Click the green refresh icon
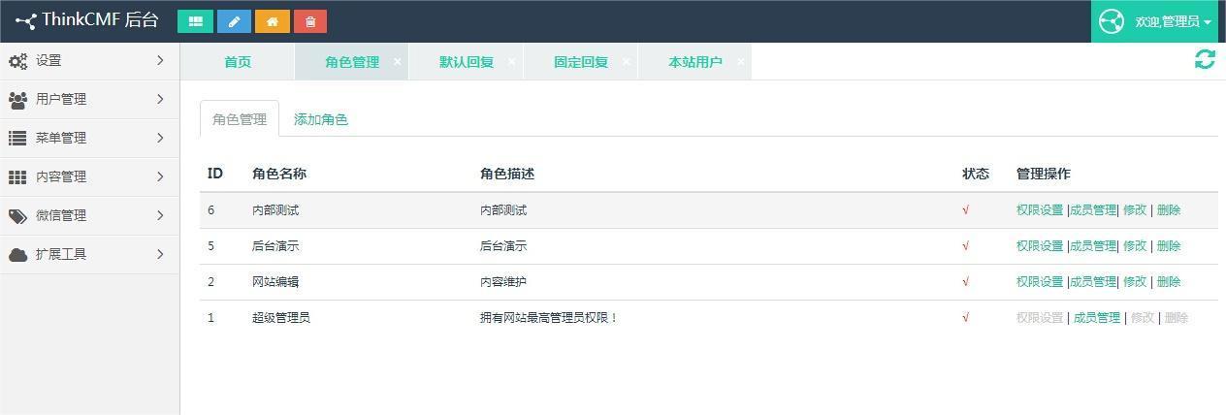The height and width of the screenshot is (415, 1226). point(1205,60)
